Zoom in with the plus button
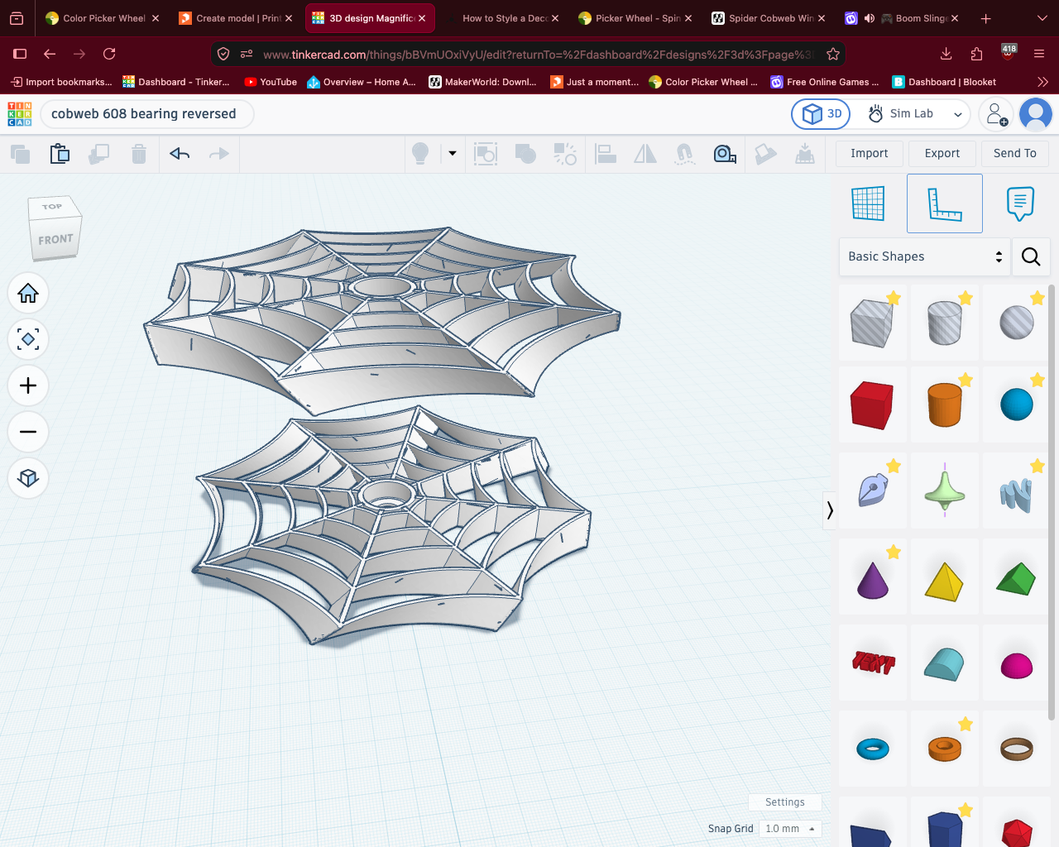Image resolution: width=1059 pixels, height=847 pixels. coord(28,386)
